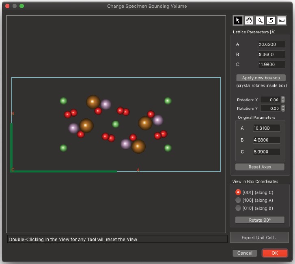The height and width of the screenshot is (264, 295).
Task: Choose the [100] (along A) view
Action: coord(238,200)
